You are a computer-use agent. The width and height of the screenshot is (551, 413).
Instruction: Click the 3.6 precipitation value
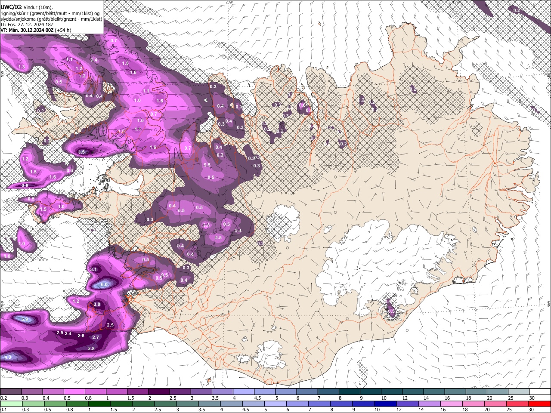(x=82, y=151)
